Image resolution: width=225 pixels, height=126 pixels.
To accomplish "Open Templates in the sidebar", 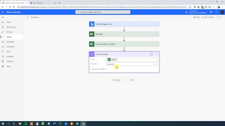I will click(10, 42).
